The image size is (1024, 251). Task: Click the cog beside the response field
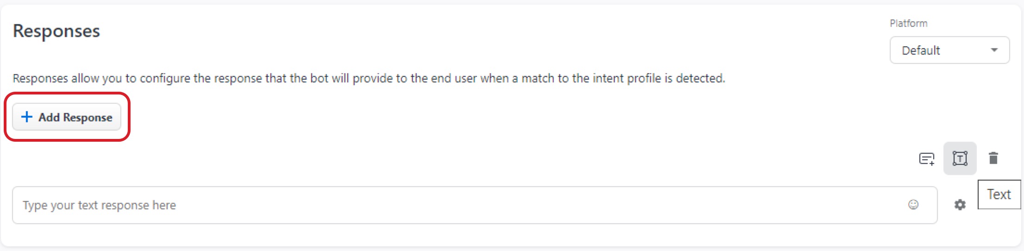[x=960, y=205]
